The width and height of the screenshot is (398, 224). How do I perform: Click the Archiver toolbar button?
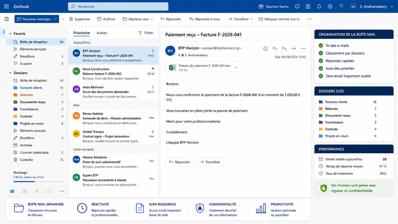pos(106,19)
